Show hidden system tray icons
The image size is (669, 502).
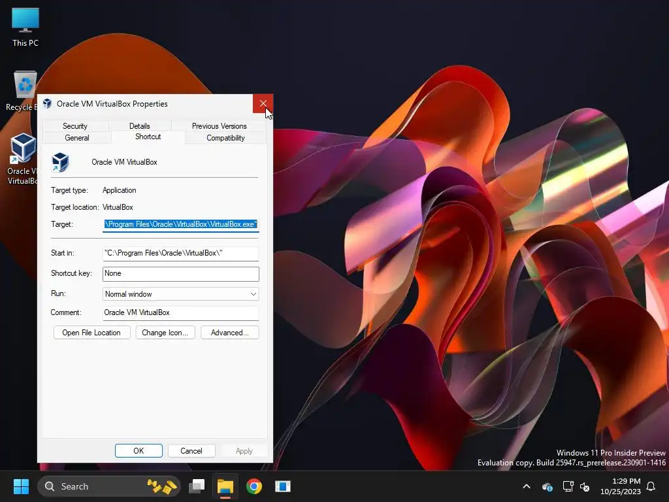527,486
